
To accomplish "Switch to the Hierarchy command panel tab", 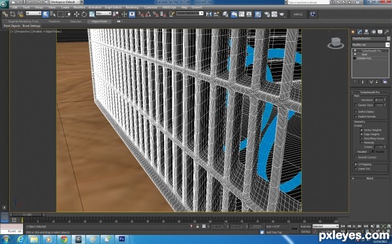I will point(367,32).
